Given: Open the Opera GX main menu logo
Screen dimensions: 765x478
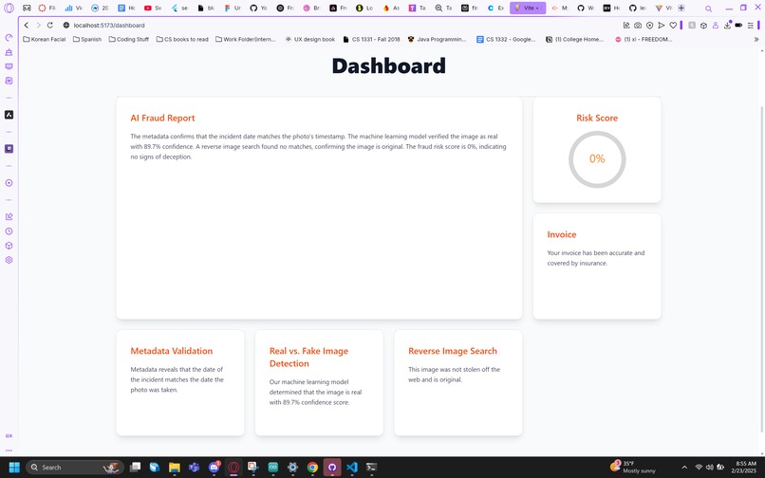Looking at the screenshot, I should point(9,8).
